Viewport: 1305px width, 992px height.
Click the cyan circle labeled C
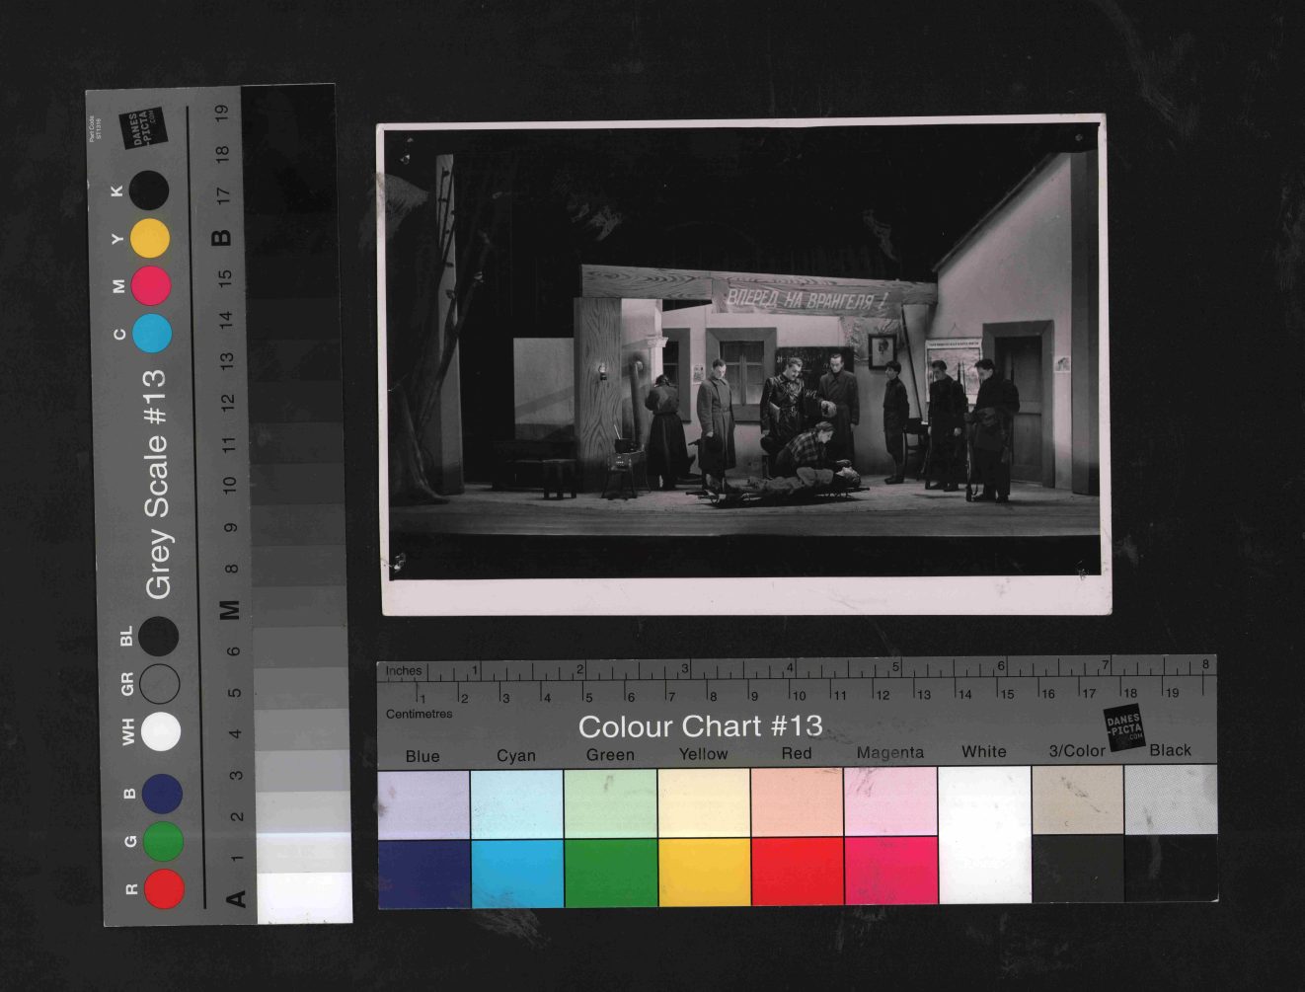[x=152, y=334]
